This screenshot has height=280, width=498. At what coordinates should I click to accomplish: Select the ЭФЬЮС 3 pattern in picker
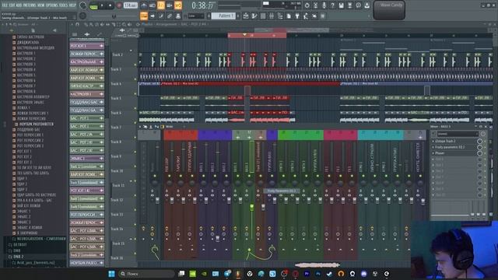pyautogui.click(x=86, y=158)
